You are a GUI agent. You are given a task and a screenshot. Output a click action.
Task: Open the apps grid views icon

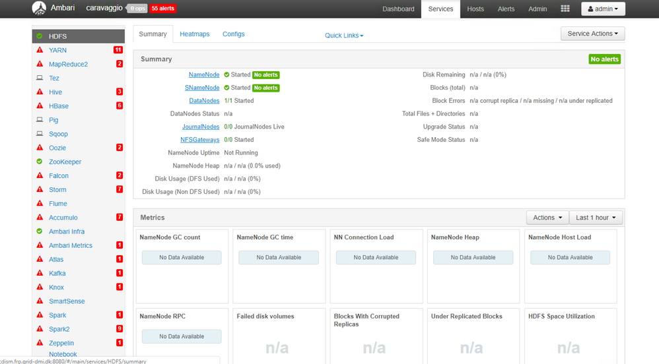(565, 9)
